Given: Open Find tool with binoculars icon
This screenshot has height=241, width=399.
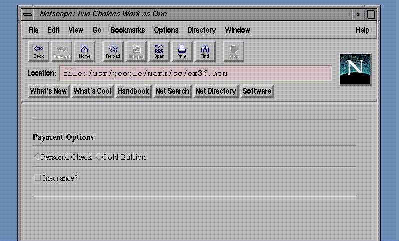Looking at the screenshot, I should click(205, 51).
